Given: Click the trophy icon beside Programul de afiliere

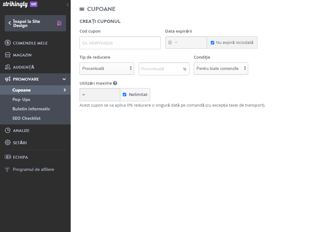Looking at the screenshot, I should click(x=7, y=169).
